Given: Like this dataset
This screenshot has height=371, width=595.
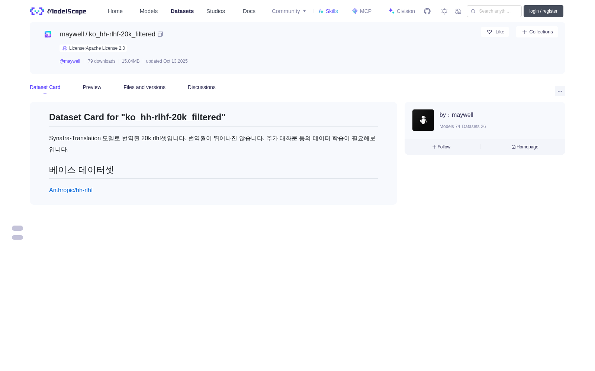Looking at the screenshot, I should point(495,32).
